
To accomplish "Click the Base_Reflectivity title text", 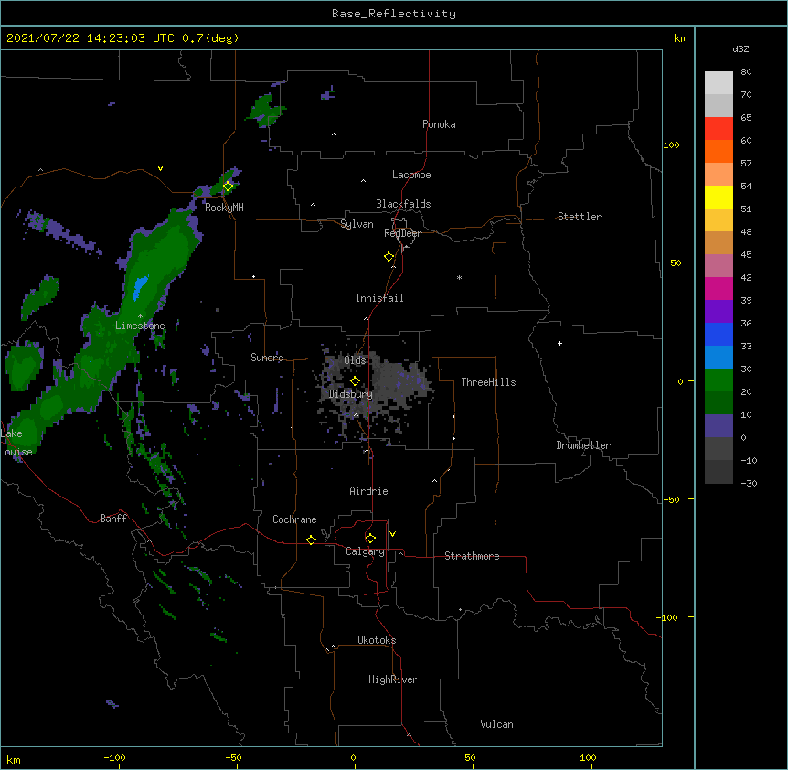I will click(x=394, y=14).
